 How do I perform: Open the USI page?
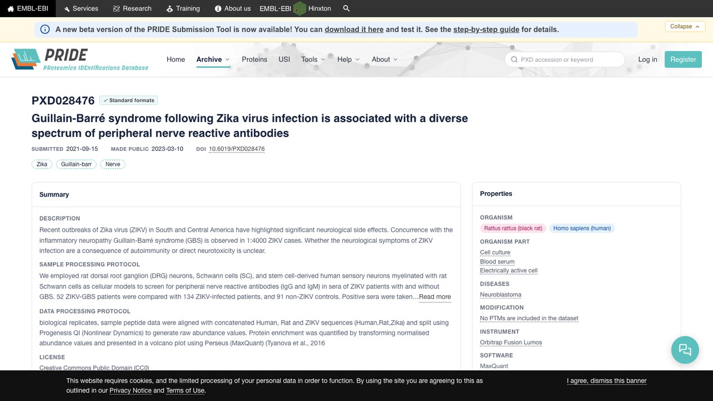point(284,59)
